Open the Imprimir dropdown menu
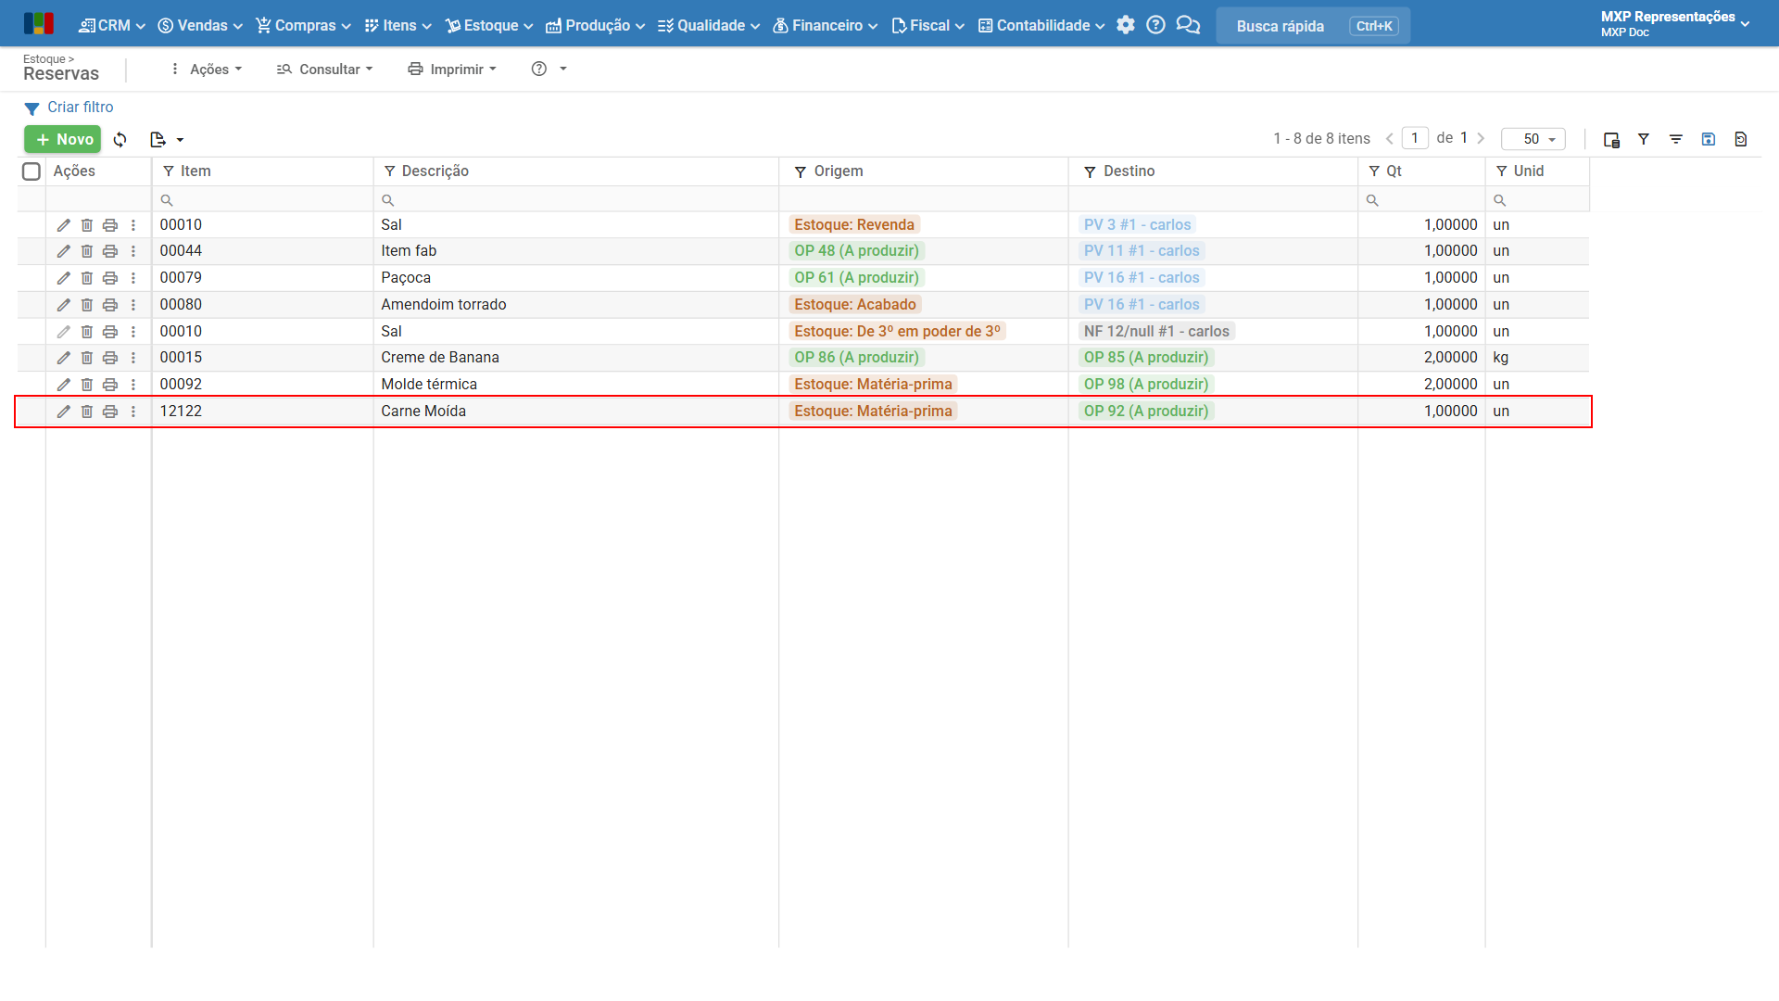Screen dimensions: 1779x1001 click(453, 70)
